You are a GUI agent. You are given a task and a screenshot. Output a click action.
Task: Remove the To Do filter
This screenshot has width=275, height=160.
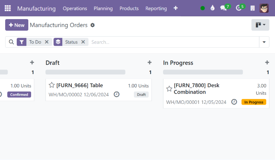47,42
